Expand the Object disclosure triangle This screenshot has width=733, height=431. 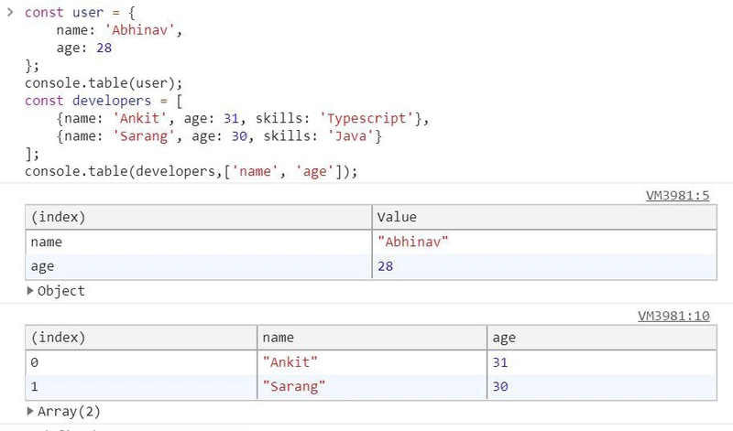click(32, 291)
